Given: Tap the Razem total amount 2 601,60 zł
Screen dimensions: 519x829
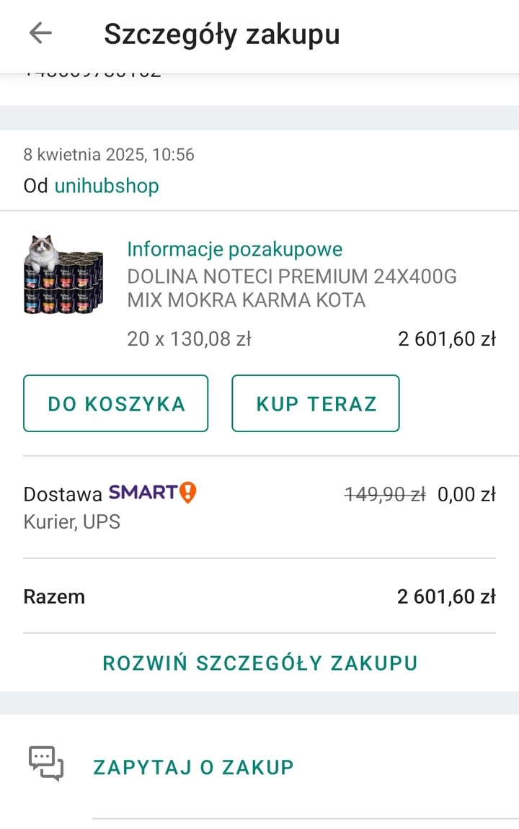Looking at the screenshot, I should point(446,596).
